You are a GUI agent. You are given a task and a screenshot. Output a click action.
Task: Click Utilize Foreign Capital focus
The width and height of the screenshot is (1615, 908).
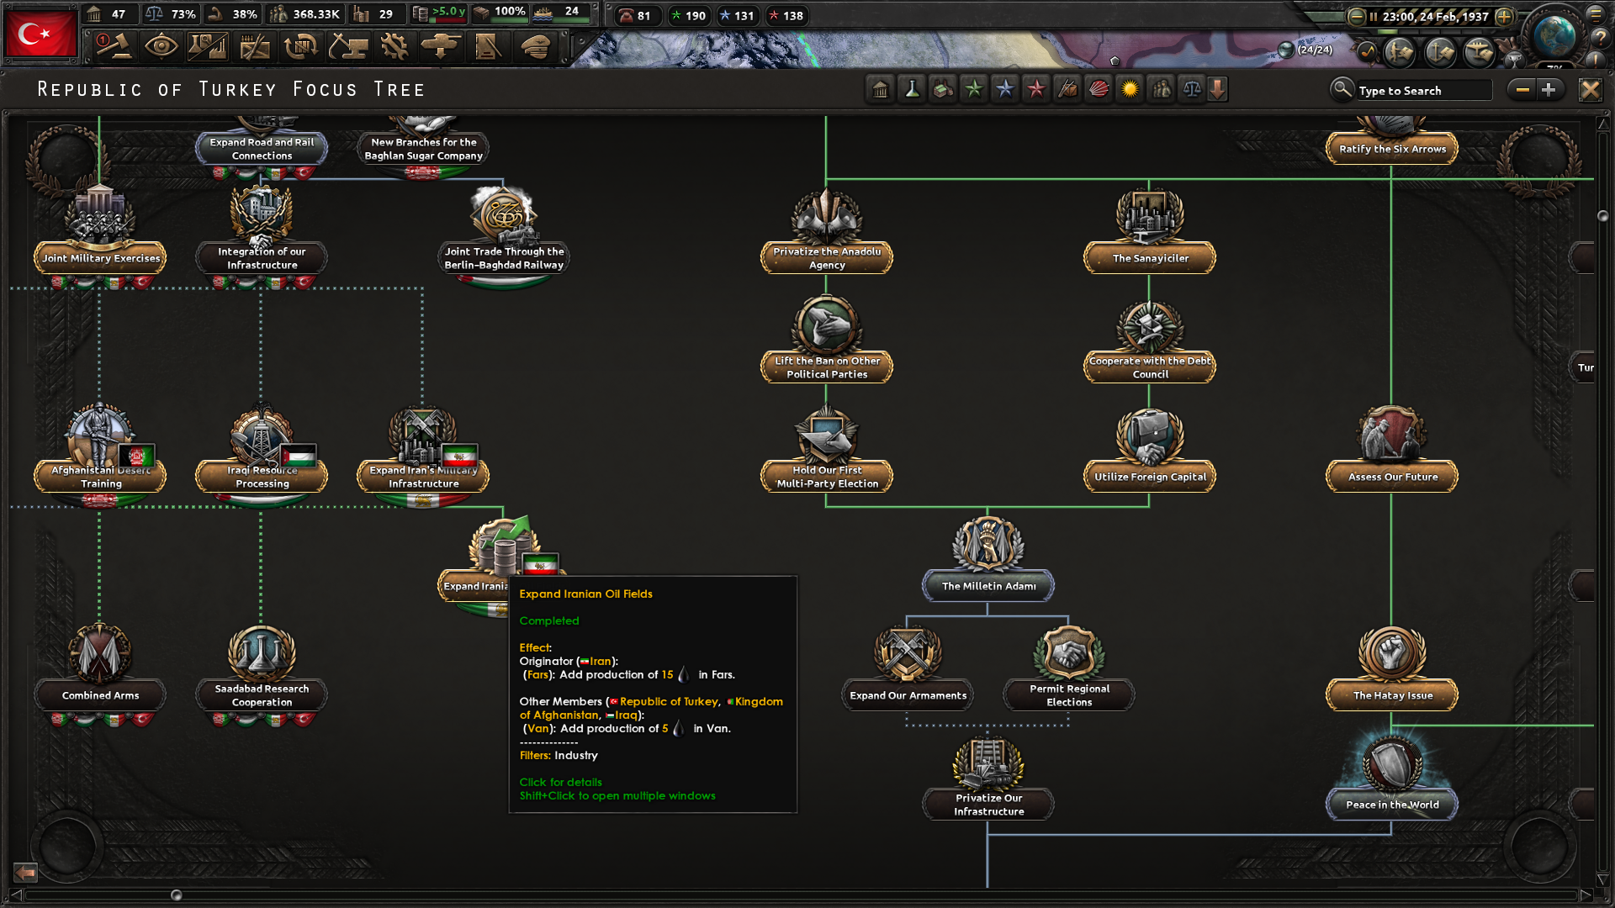coord(1150,477)
